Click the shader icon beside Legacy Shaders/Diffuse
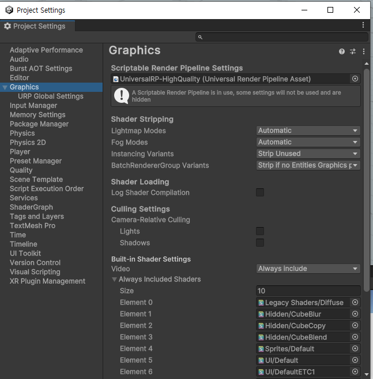The image size is (373, 379). pyautogui.click(x=261, y=303)
